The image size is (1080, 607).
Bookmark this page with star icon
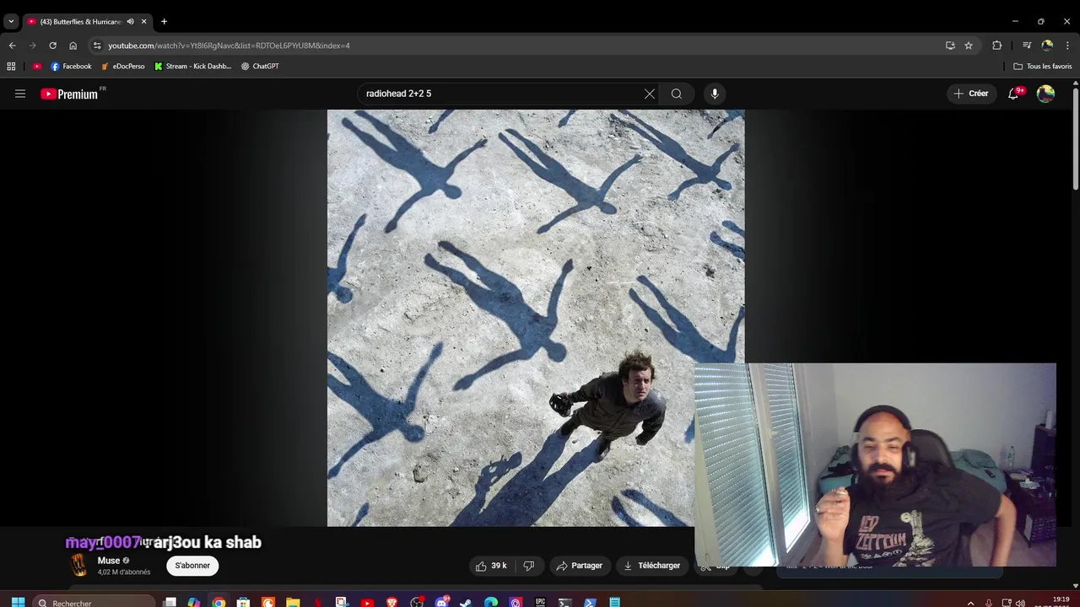969,46
